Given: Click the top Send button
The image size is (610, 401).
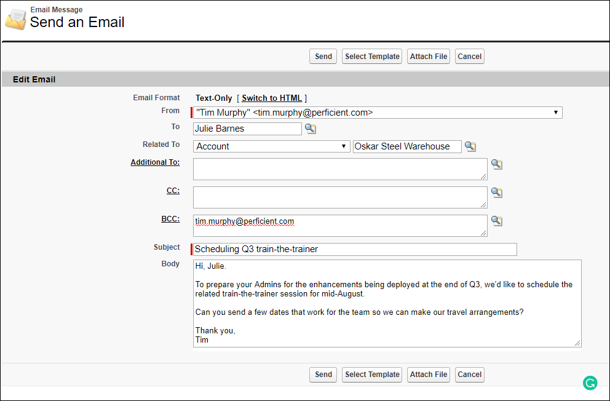Looking at the screenshot, I should point(323,57).
